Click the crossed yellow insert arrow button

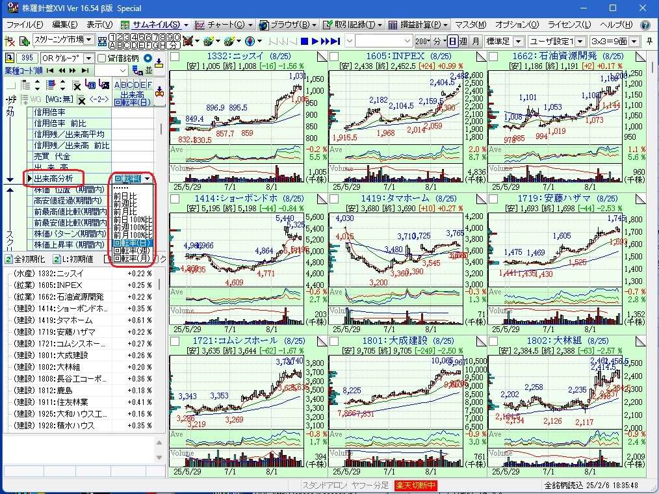pos(159,91)
